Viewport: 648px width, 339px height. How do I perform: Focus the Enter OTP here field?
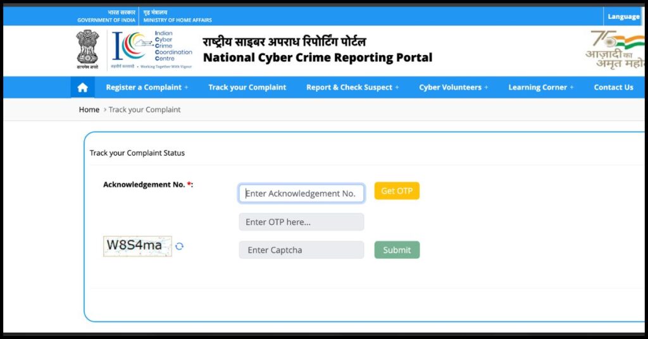point(301,222)
